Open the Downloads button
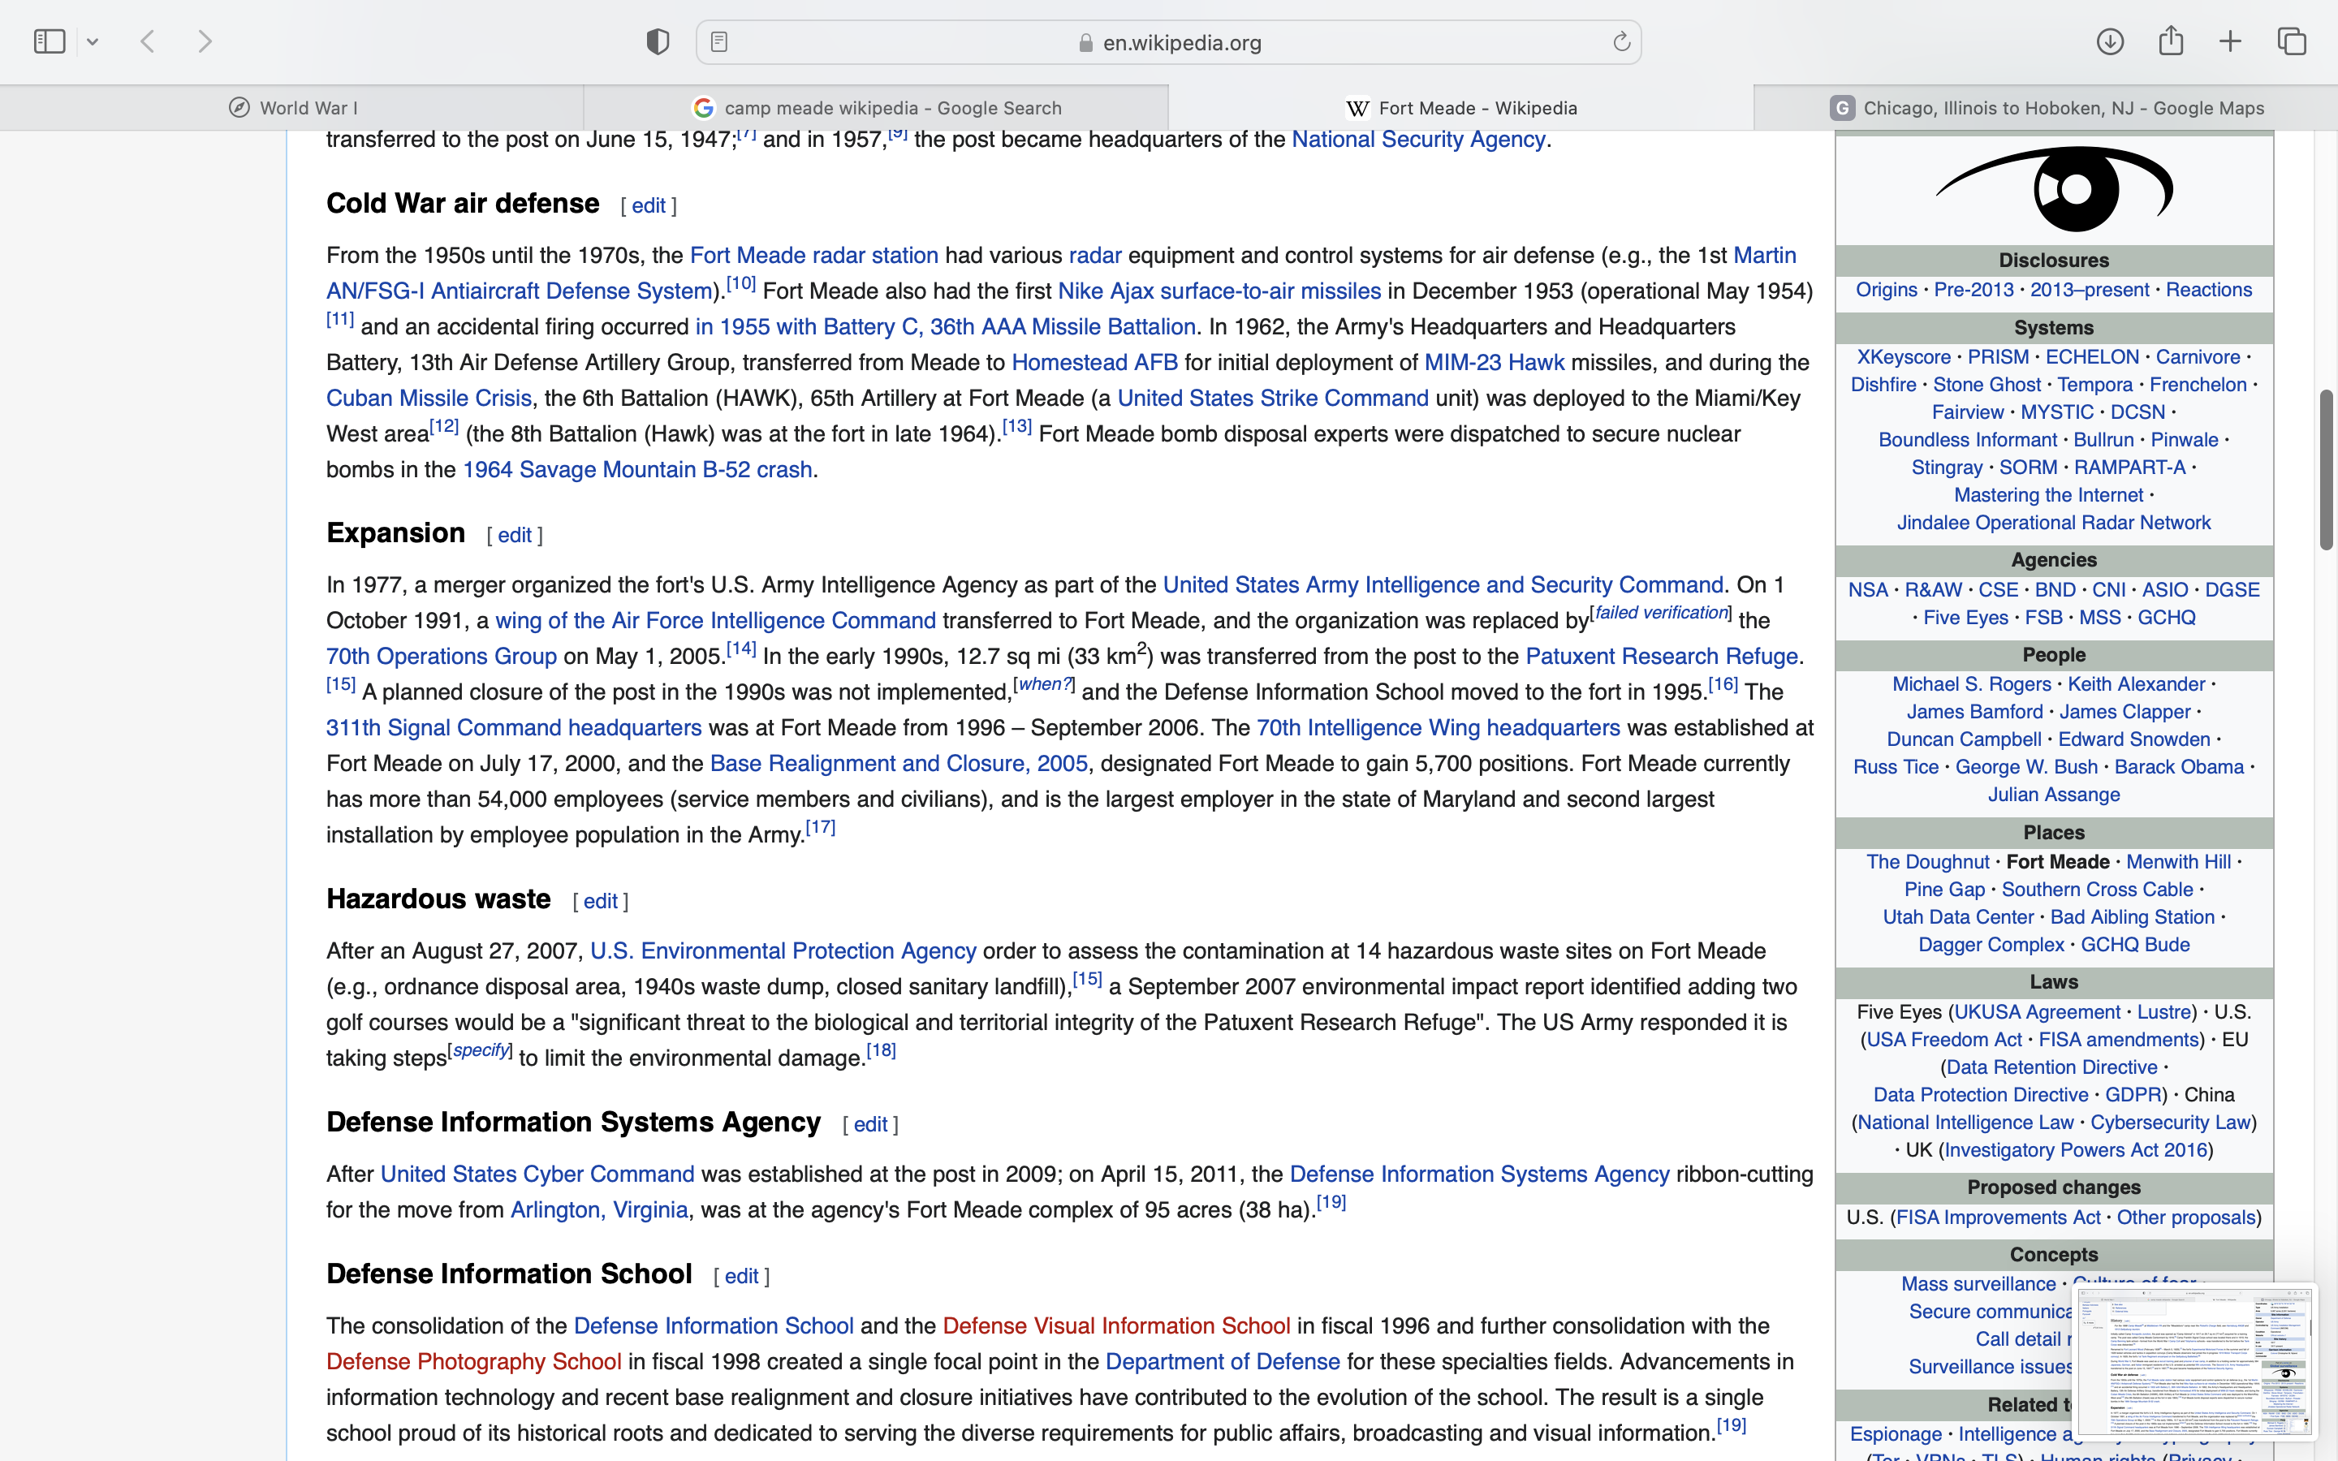The image size is (2338, 1461). coord(2110,41)
